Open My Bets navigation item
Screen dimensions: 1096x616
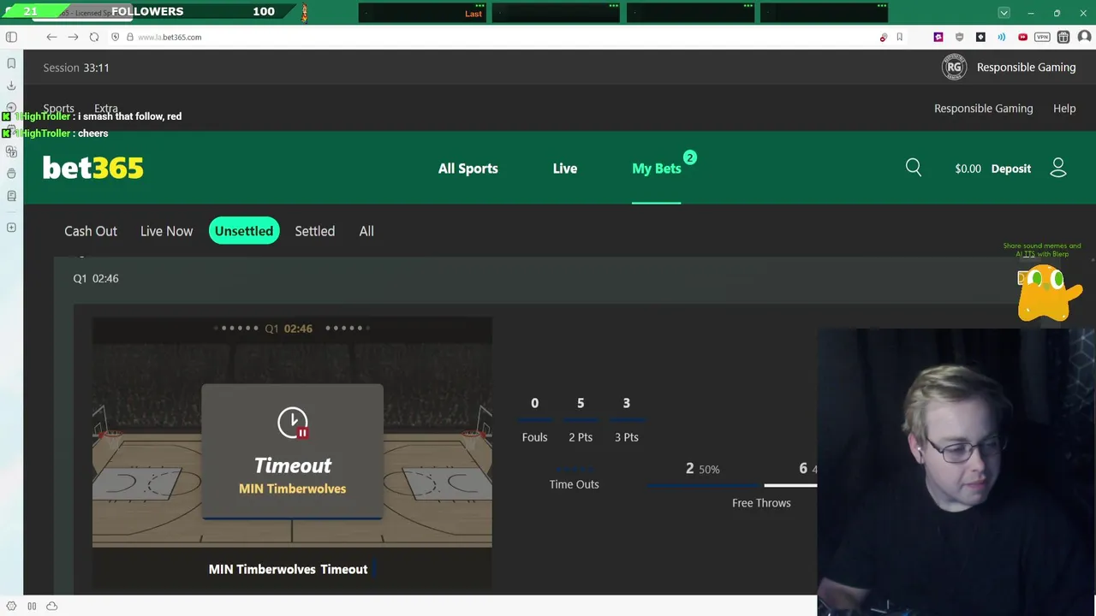coord(657,169)
